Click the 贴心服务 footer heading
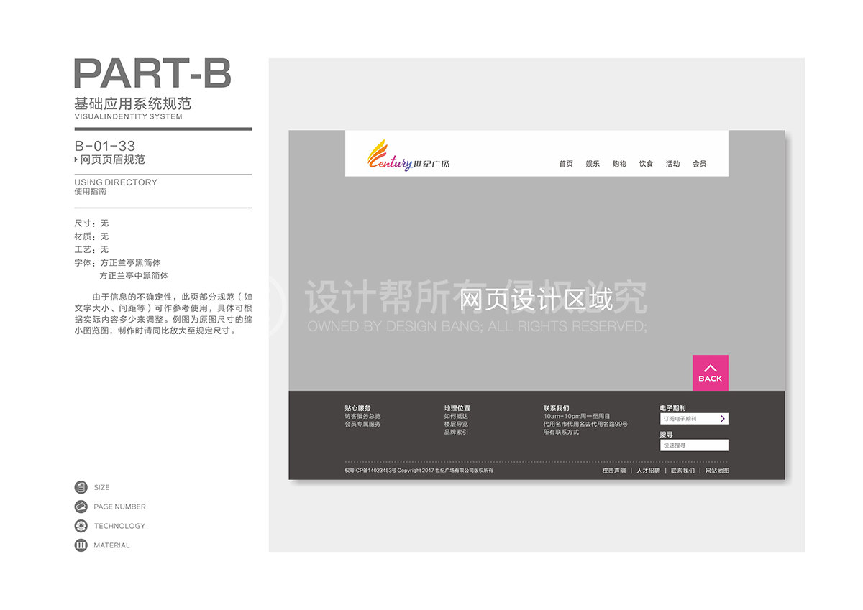 [357, 408]
